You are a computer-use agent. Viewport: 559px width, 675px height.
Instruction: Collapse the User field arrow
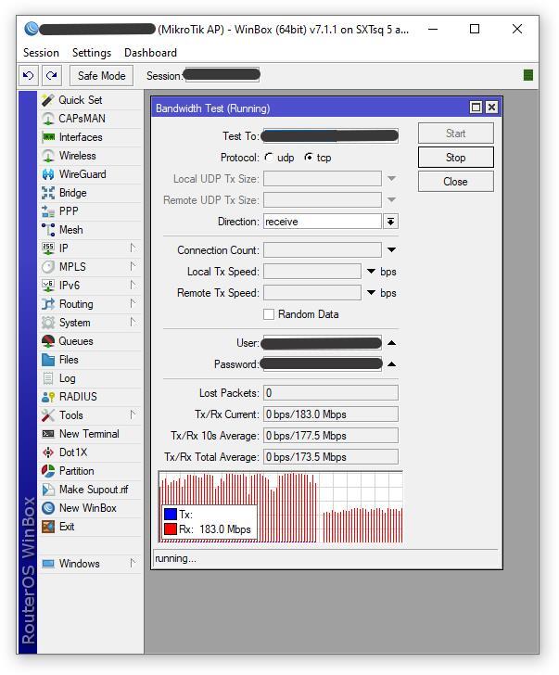point(391,343)
